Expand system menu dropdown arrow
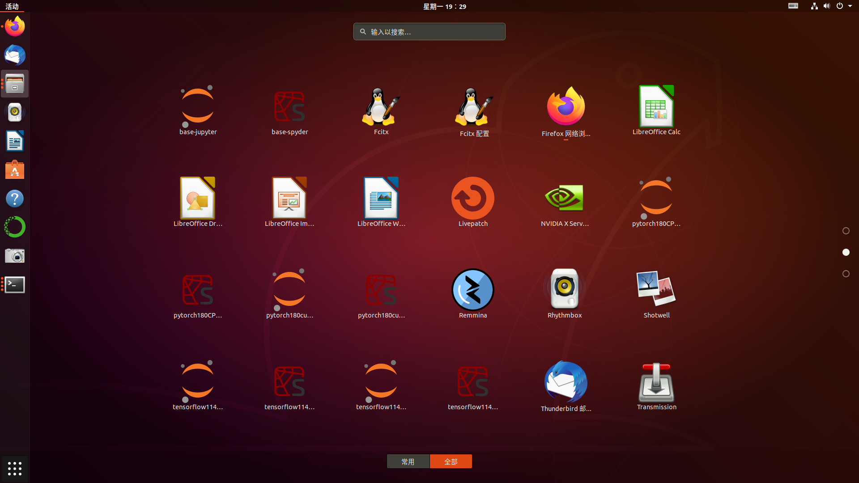 [850, 6]
